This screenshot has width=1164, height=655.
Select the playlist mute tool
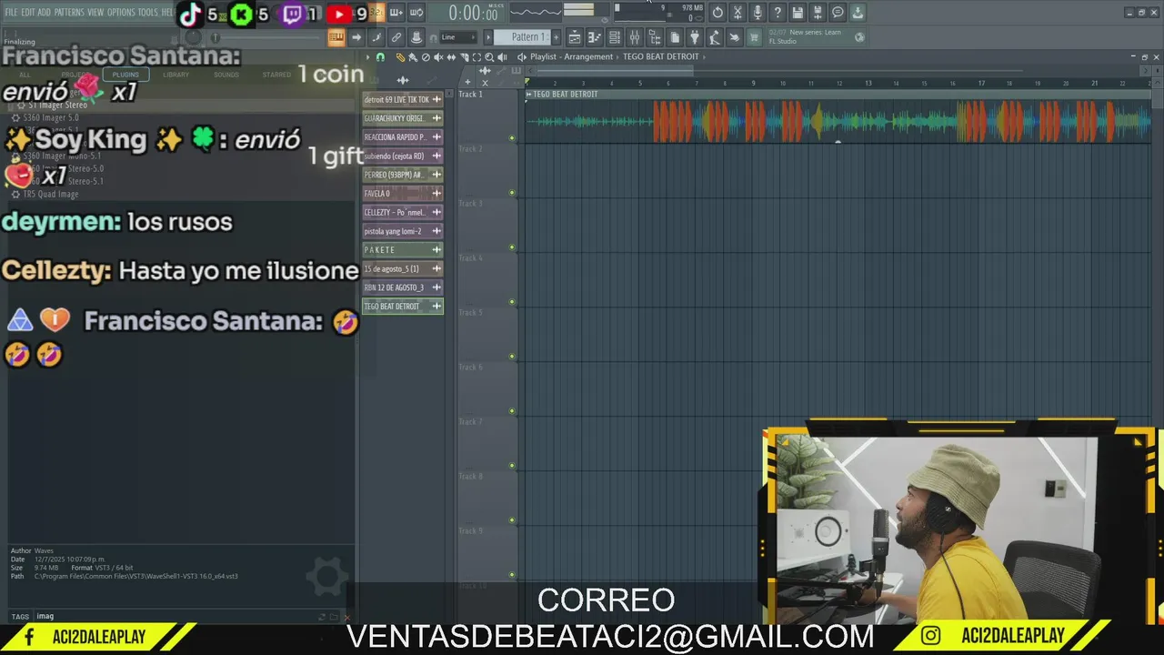click(438, 57)
